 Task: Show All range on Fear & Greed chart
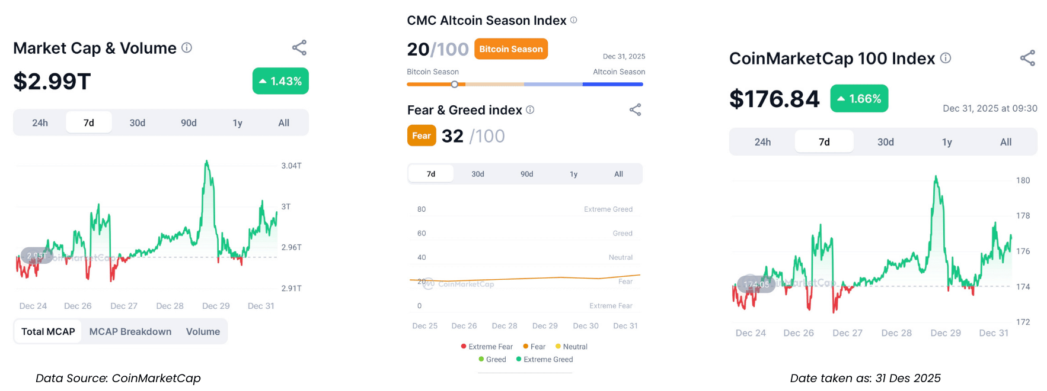point(618,174)
